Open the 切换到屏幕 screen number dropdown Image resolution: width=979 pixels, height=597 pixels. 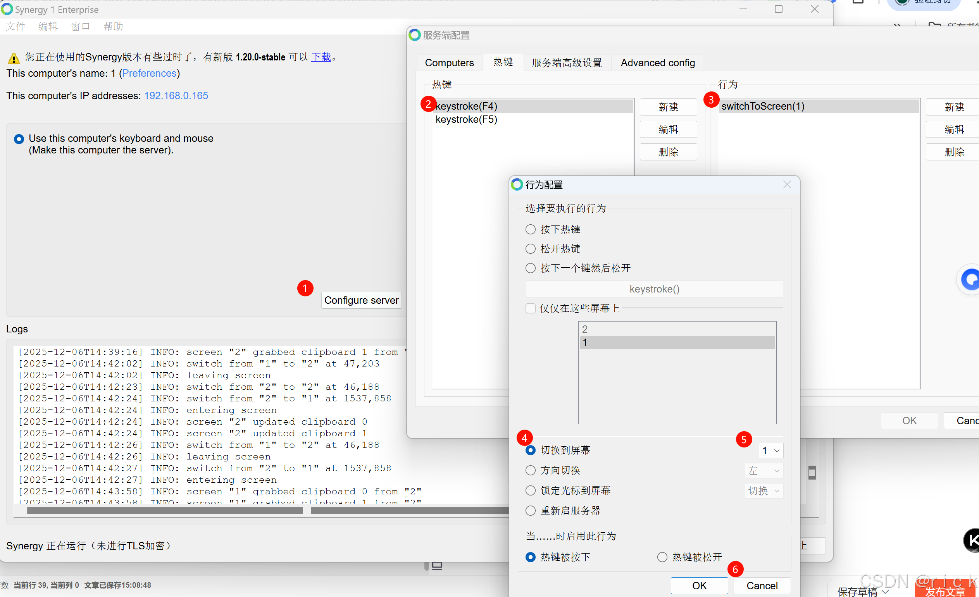coord(770,451)
